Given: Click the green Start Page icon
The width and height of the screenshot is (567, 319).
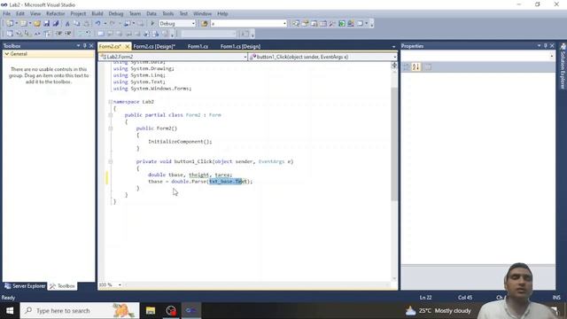Looking at the screenshot, I should tap(342, 24).
